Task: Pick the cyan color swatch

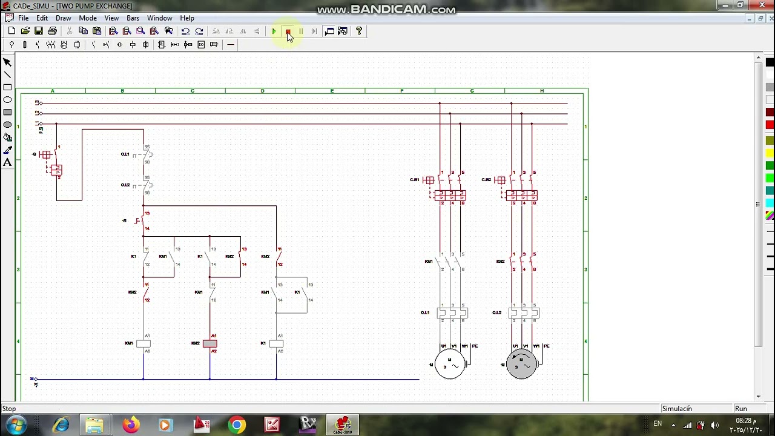Action: tap(770, 203)
